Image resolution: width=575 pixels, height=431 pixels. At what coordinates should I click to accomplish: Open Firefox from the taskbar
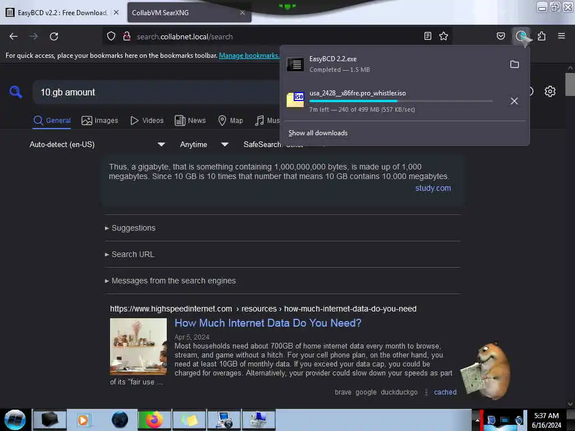154,420
